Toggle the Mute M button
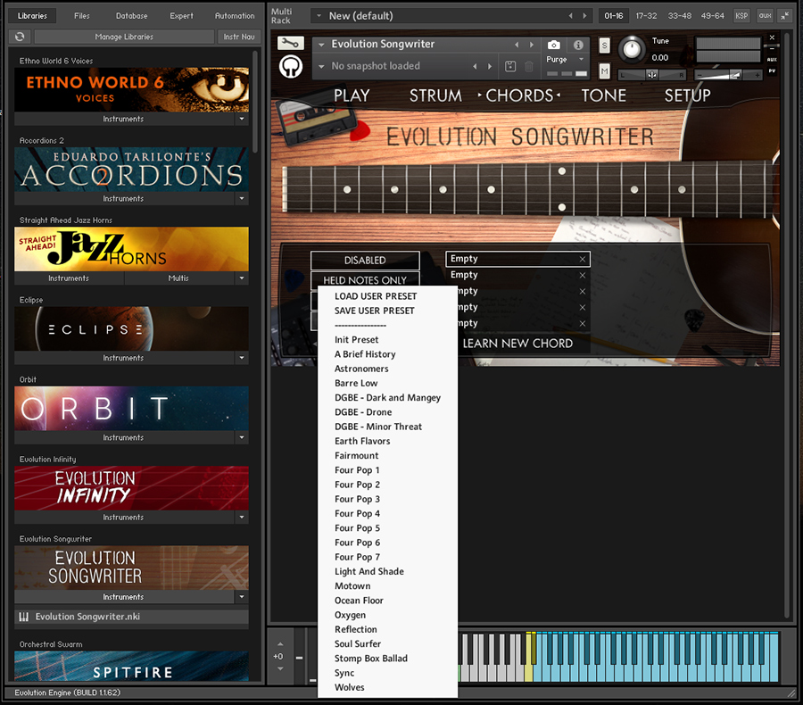 pos(604,71)
